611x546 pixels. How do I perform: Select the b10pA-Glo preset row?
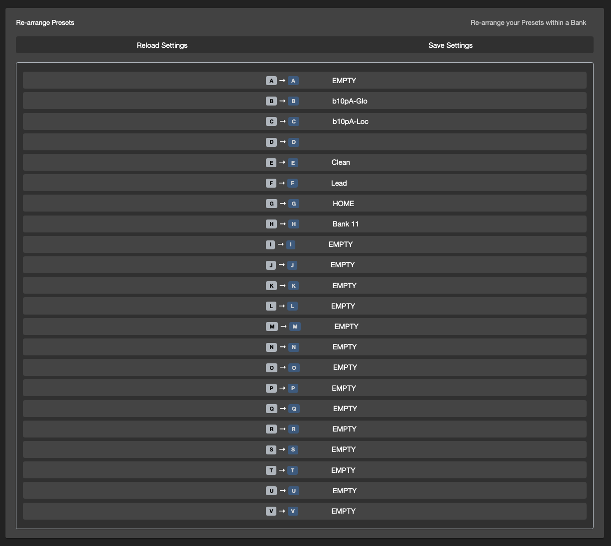tap(350, 101)
